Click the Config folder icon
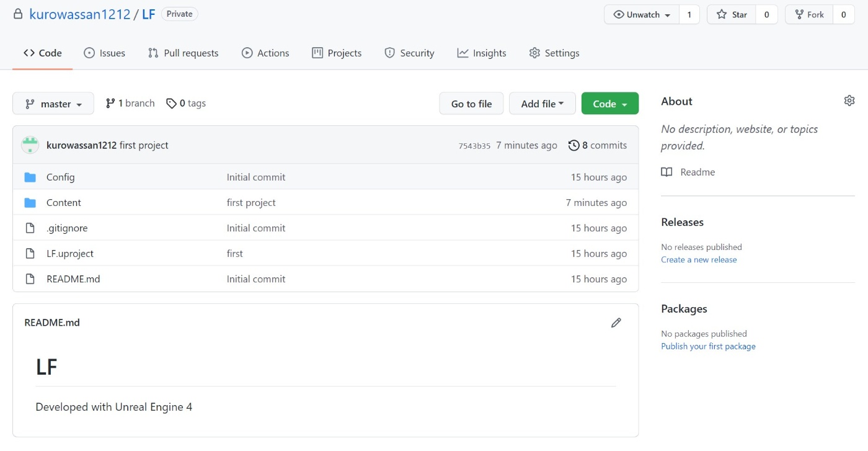The width and height of the screenshot is (868, 451). (30, 177)
